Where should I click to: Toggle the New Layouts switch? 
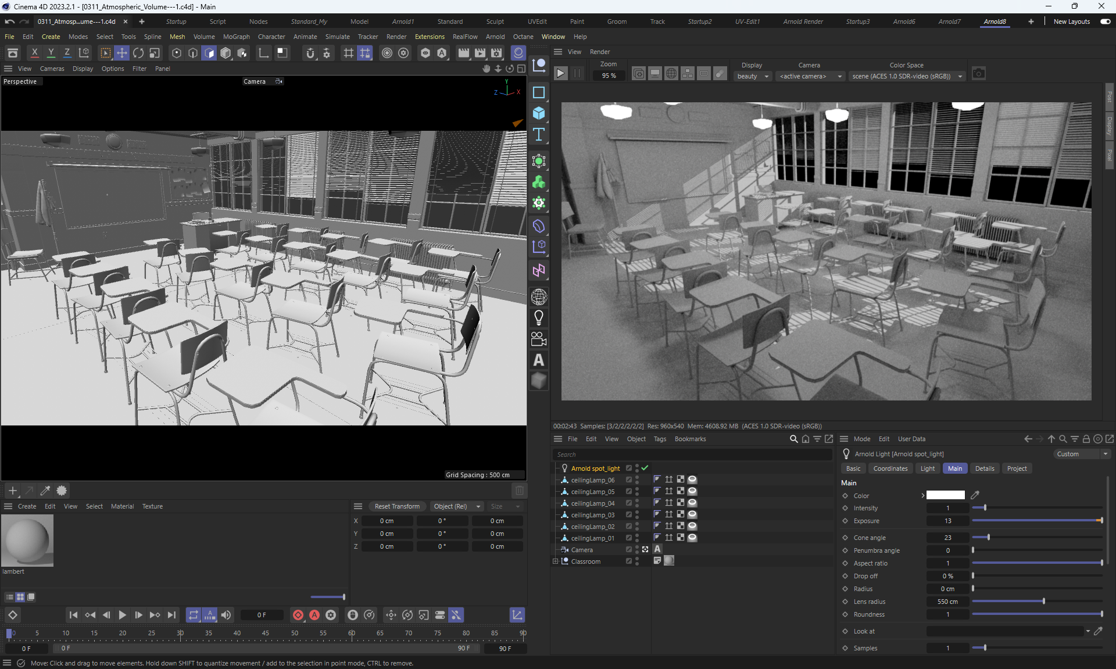(x=1105, y=22)
